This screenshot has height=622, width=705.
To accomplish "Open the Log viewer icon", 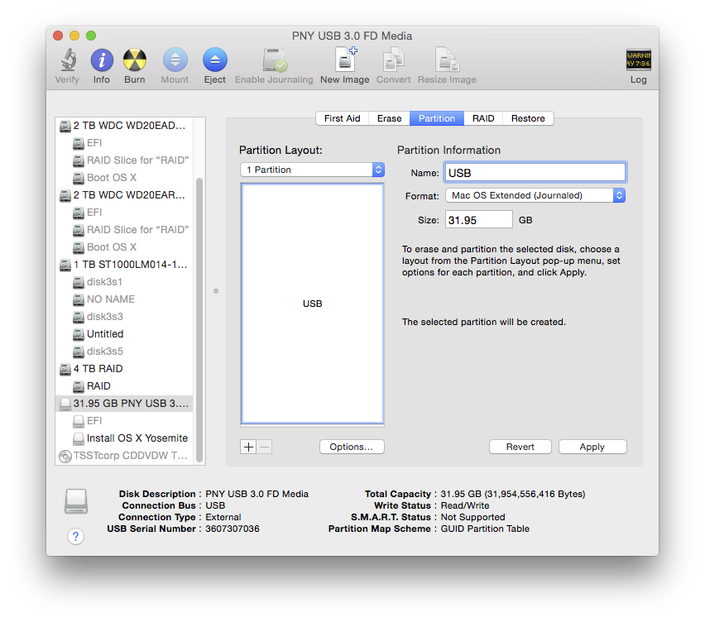I will click(x=639, y=60).
